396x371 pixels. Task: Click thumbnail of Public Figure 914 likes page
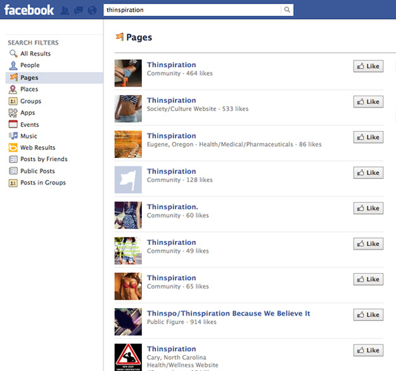click(128, 322)
